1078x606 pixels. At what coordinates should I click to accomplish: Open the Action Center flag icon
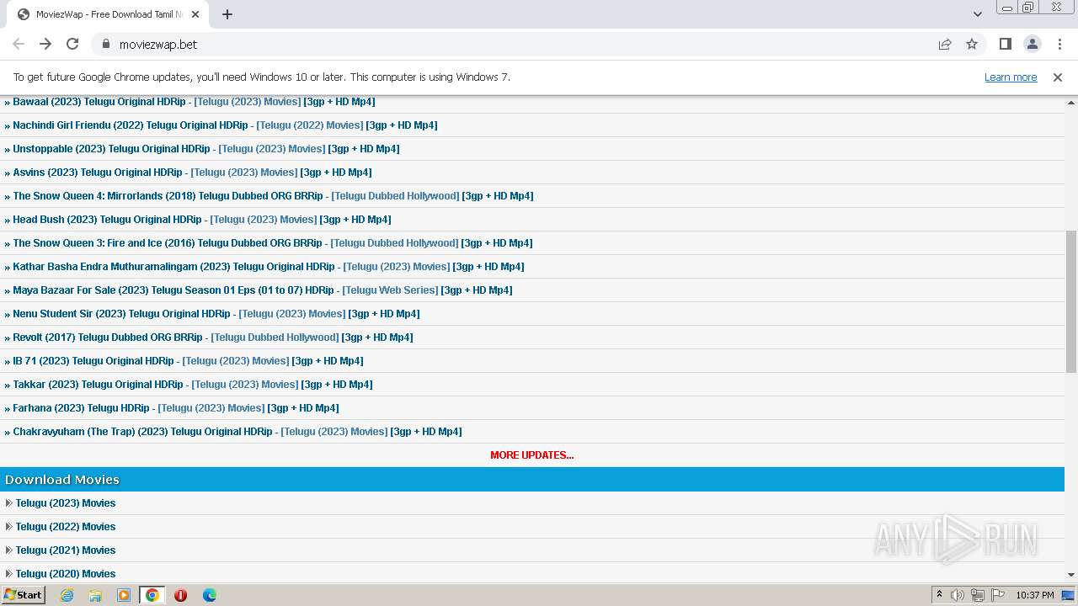(998, 595)
